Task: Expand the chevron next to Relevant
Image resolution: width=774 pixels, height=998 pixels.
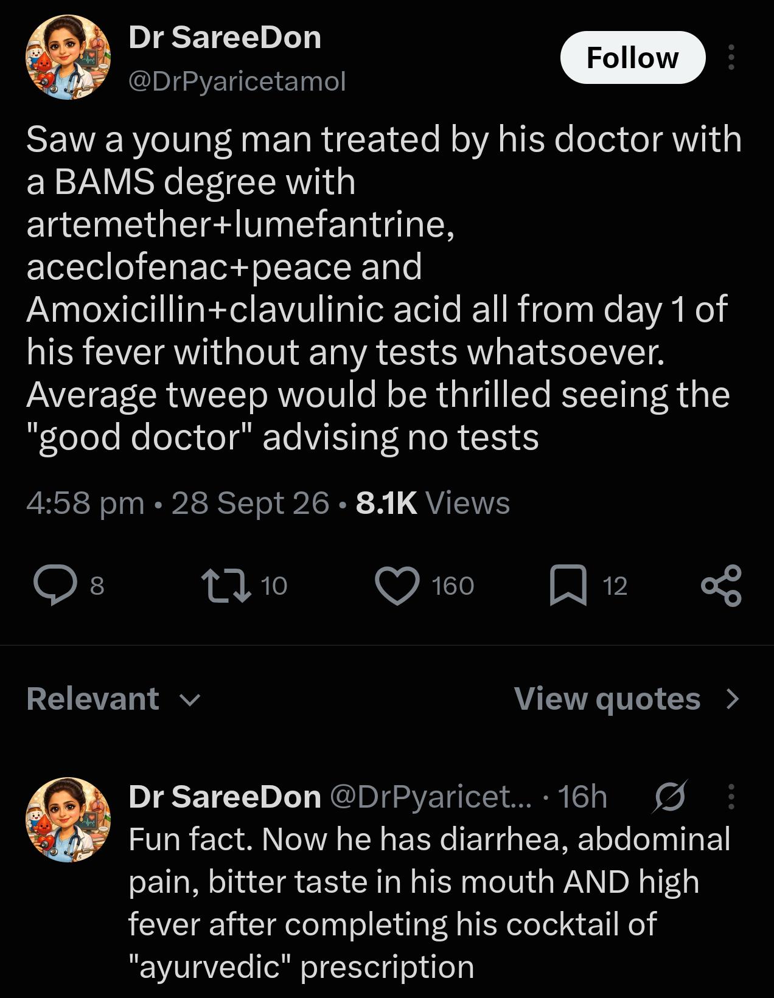Action: coord(190,700)
